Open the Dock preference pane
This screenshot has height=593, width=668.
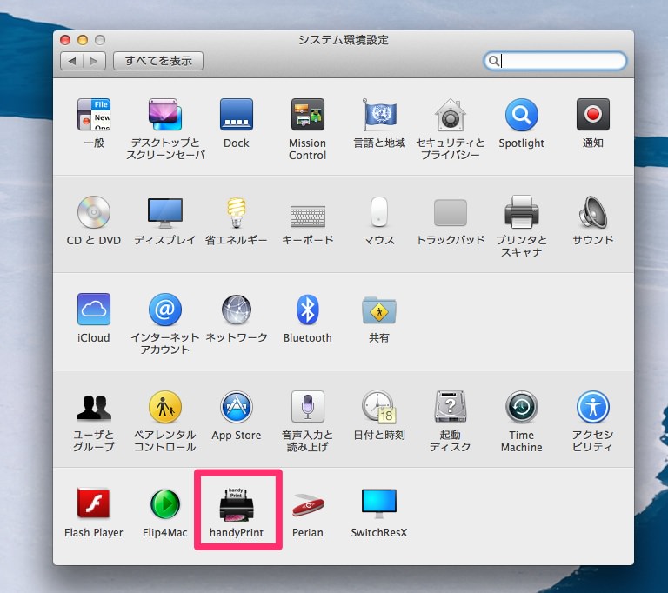click(x=237, y=115)
